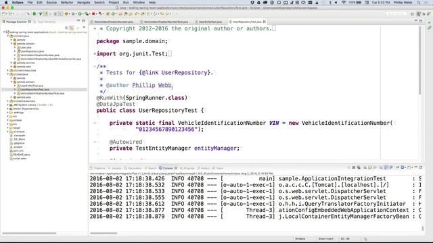Maximize the Console view
The width and height of the screenshot is (433, 243).
coord(421,167)
